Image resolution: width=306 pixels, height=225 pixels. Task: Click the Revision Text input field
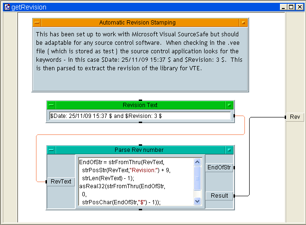tap(140, 116)
